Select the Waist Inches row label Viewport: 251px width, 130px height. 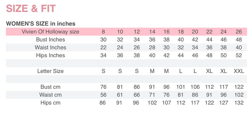50,48
